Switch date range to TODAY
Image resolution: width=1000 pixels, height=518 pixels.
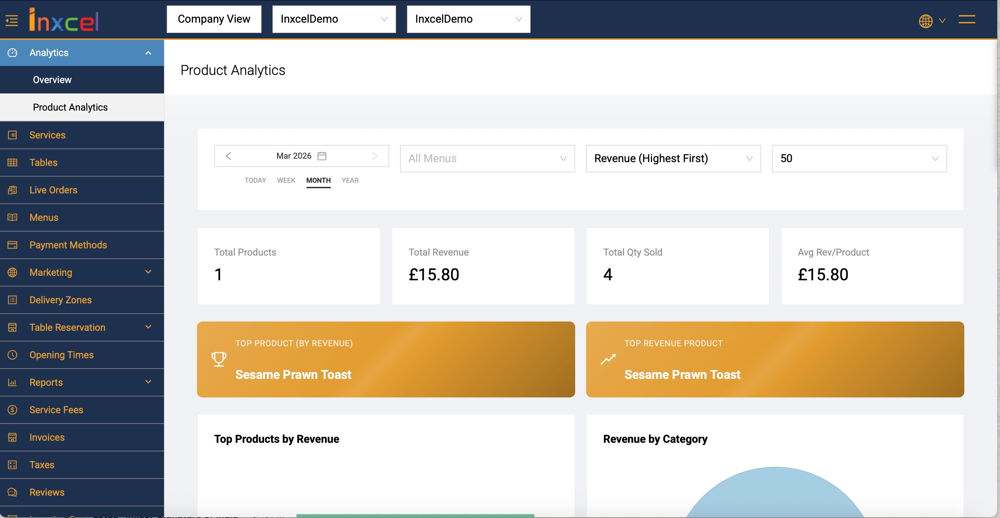click(255, 180)
